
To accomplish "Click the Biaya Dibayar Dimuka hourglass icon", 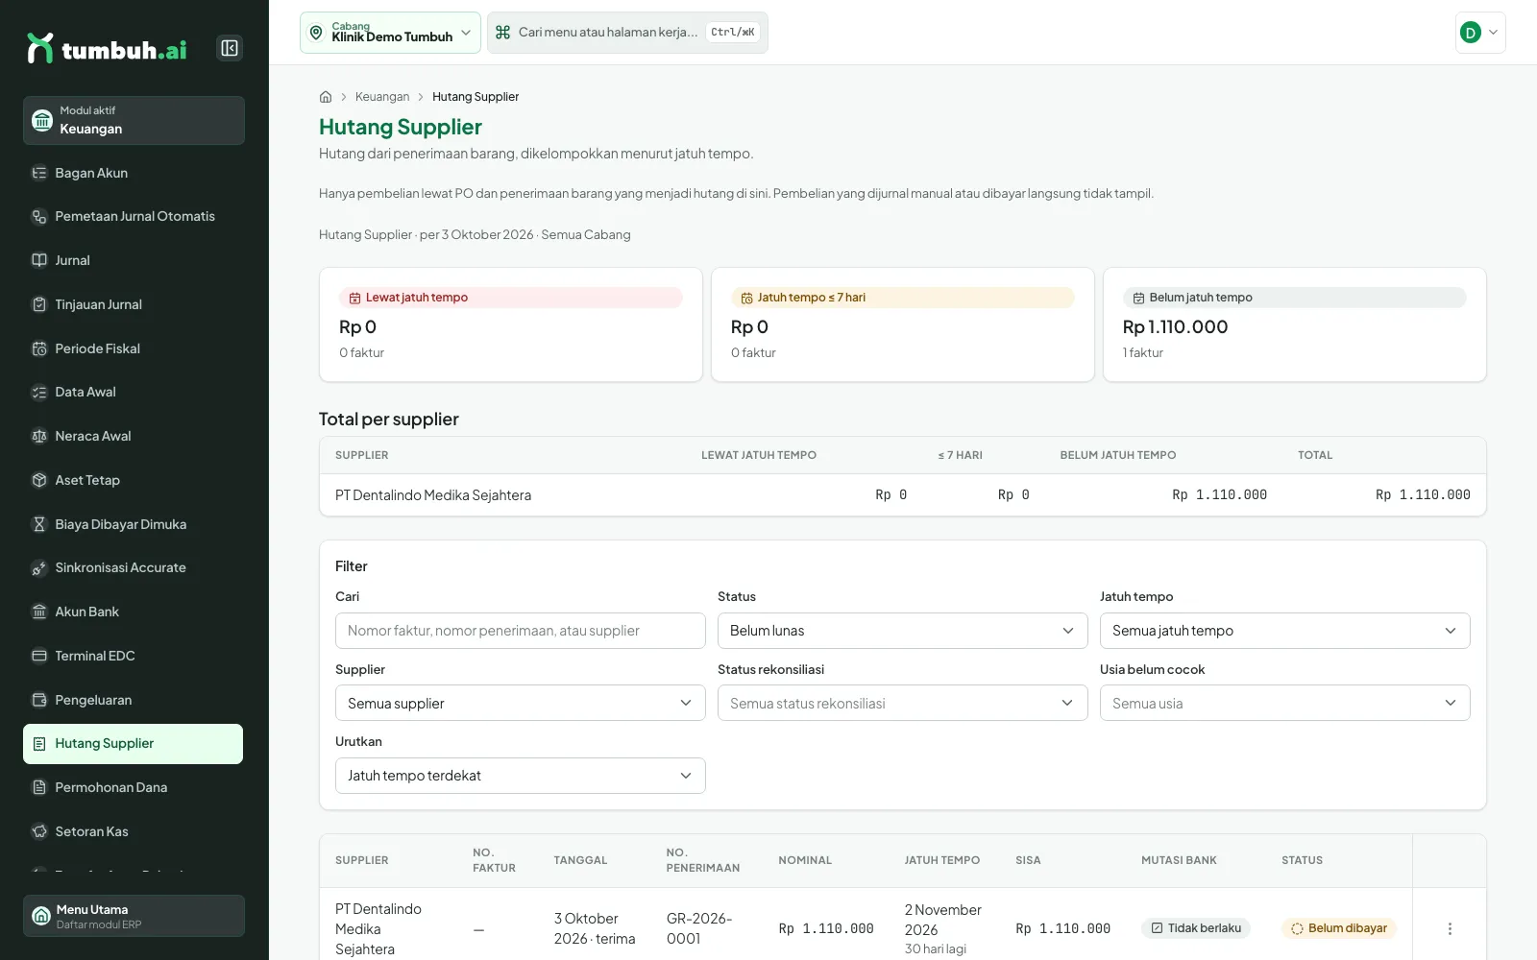I will [39, 524].
